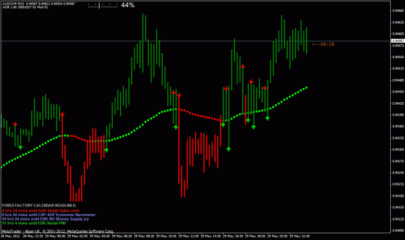Viewport: 405px width, 240px height.
Task: Click the 0.94485 price axis label
Action: coord(398,80)
